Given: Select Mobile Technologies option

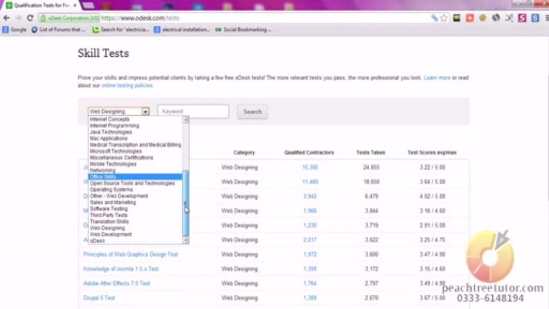Looking at the screenshot, I should 113,164.
